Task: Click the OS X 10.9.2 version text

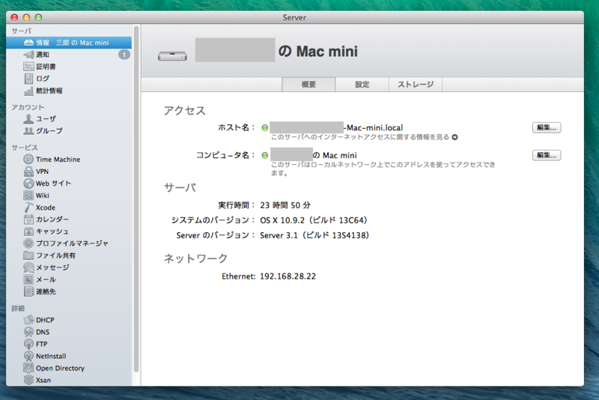Action: point(313,220)
